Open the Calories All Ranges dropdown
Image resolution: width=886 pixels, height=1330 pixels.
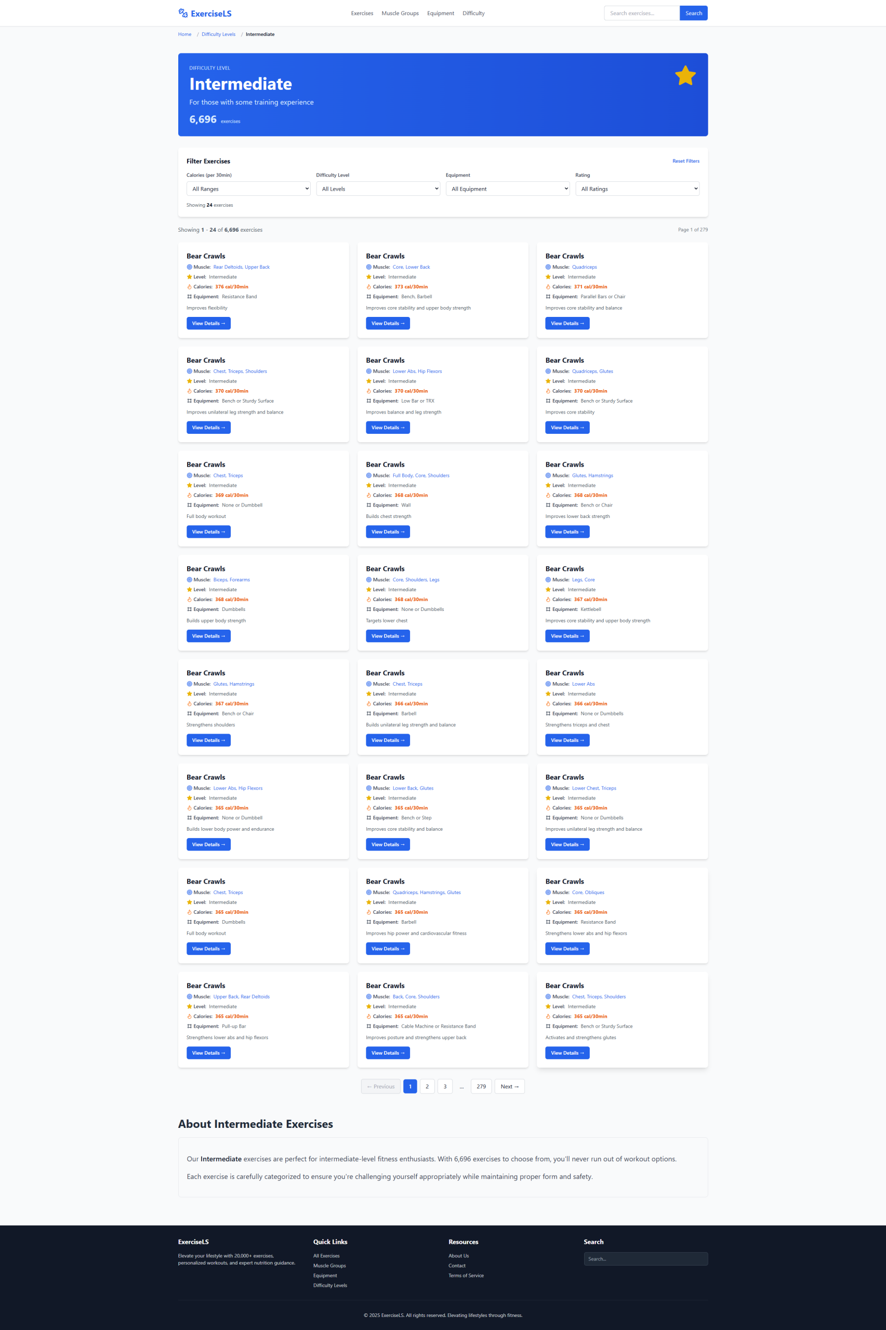click(248, 189)
